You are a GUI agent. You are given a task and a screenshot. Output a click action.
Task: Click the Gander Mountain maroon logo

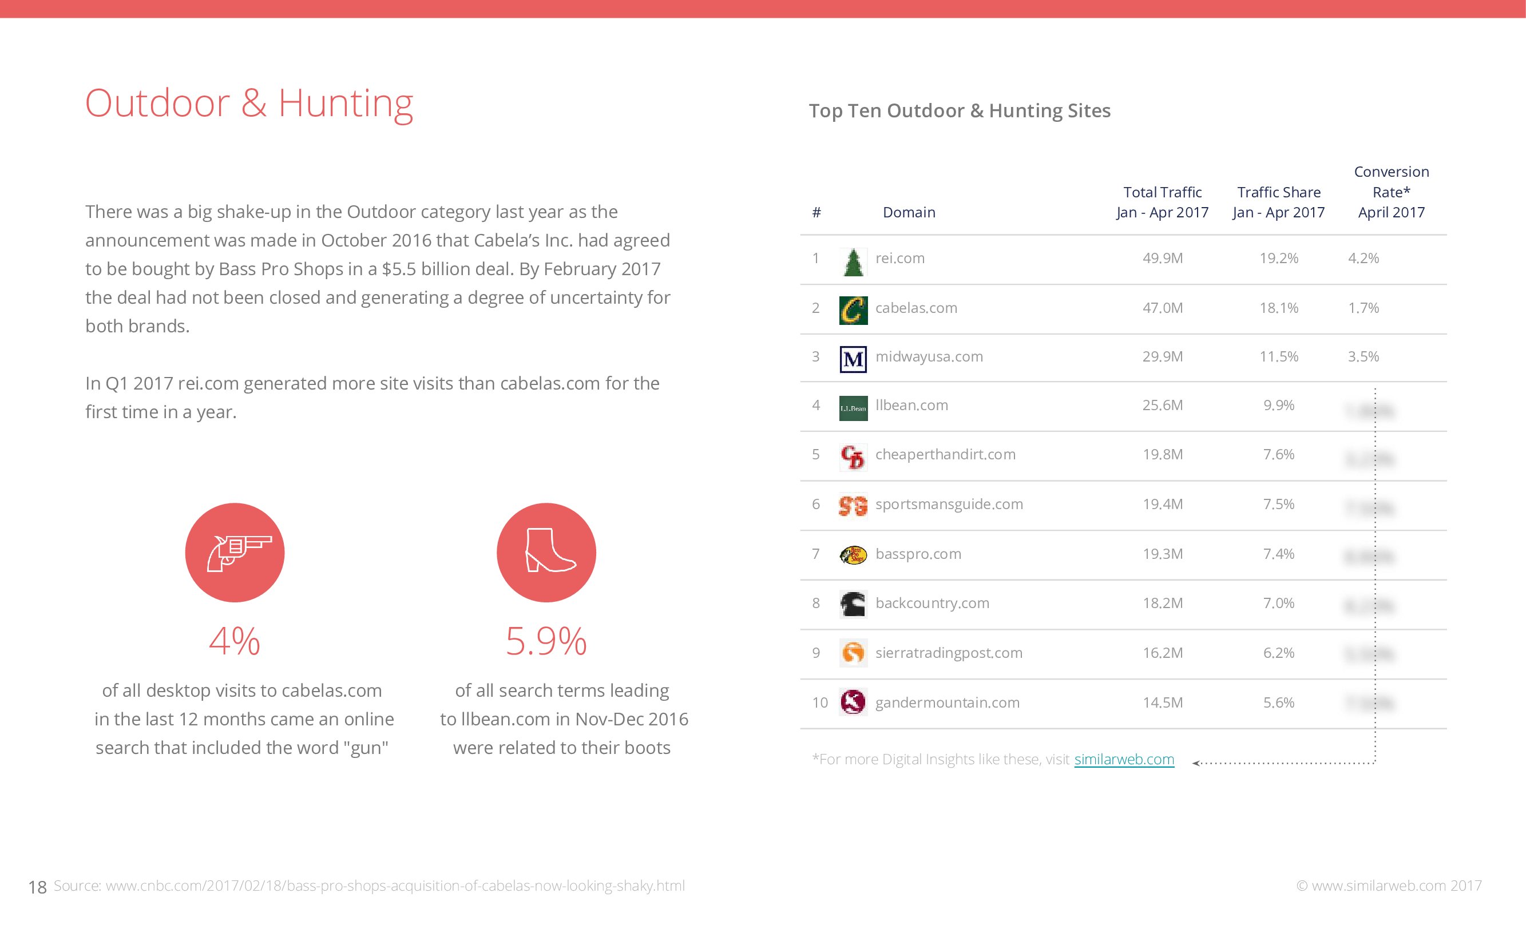coord(853,702)
